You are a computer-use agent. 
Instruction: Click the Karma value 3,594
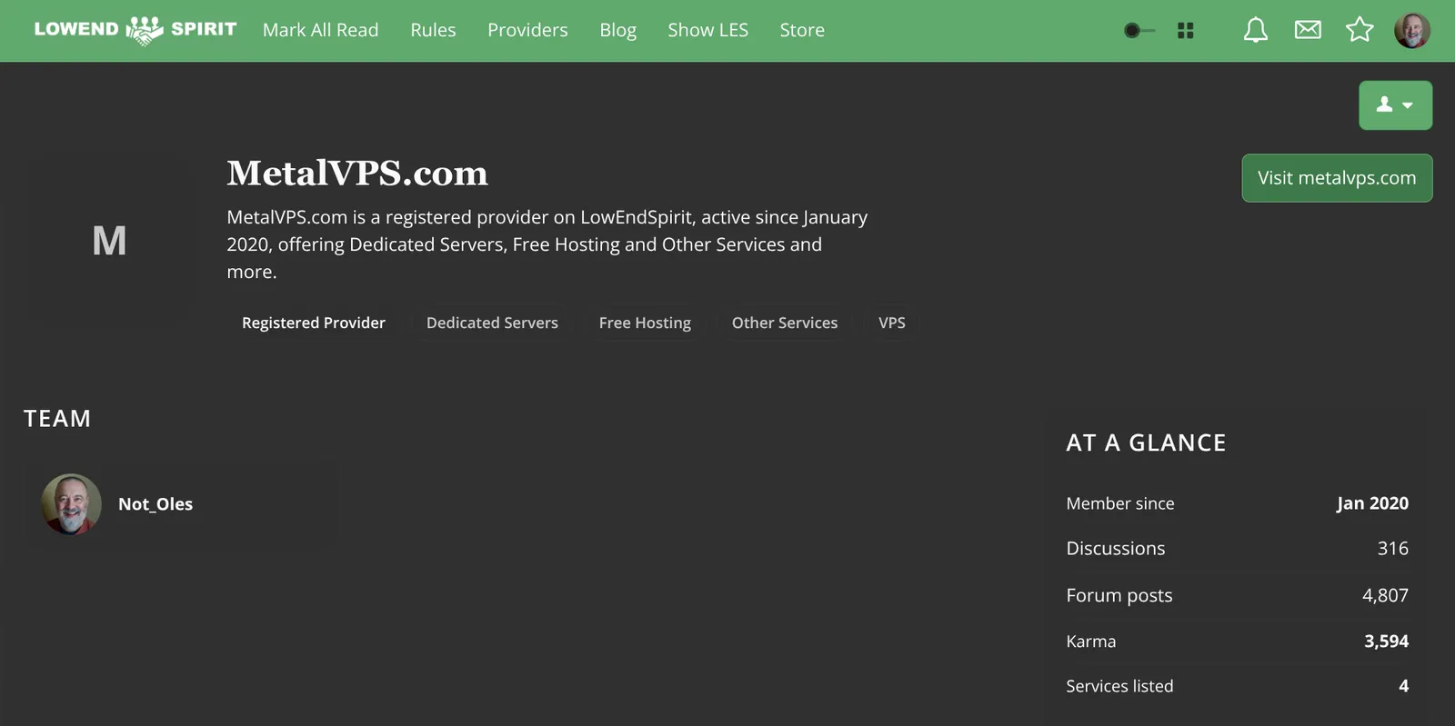pyautogui.click(x=1386, y=641)
